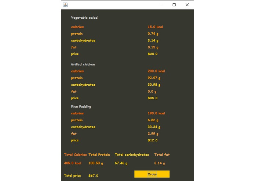The width and height of the screenshot is (255, 181).
Task: Click the calories label under Rice Pudding
Action: point(77,113)
